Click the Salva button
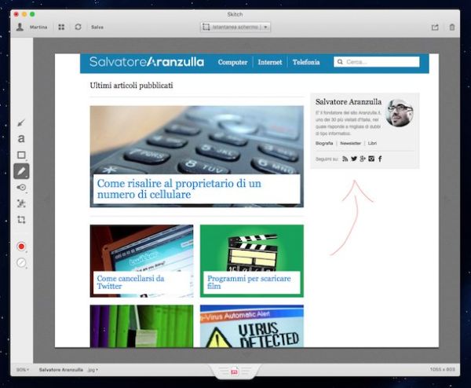The width and height of the screenshot is (471, 388). pyautogui.click(x=97, y=27)
